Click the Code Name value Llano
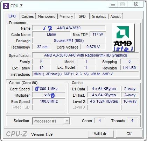Viewport: 147px width, 141px height. (x=51, y=35)
